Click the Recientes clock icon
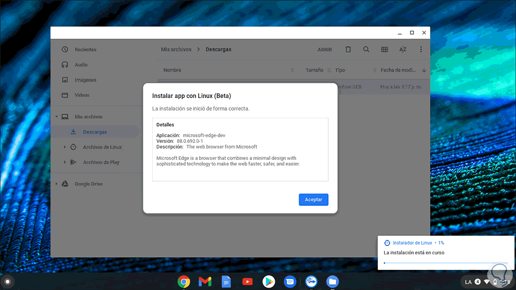This screenshot has height=290, width=516. [x=65, y=50]
